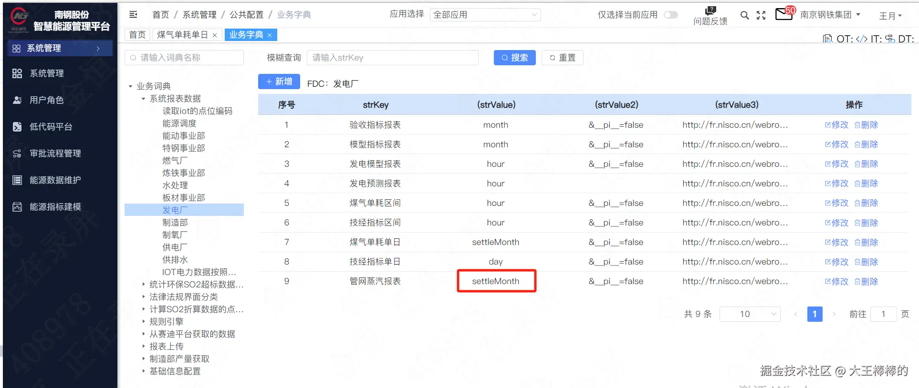
Task: Collapse the sidebar with the hamburger icon
Action: click(x=133, y=15)
